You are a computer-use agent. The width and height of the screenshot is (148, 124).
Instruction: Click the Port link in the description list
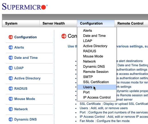83,112
